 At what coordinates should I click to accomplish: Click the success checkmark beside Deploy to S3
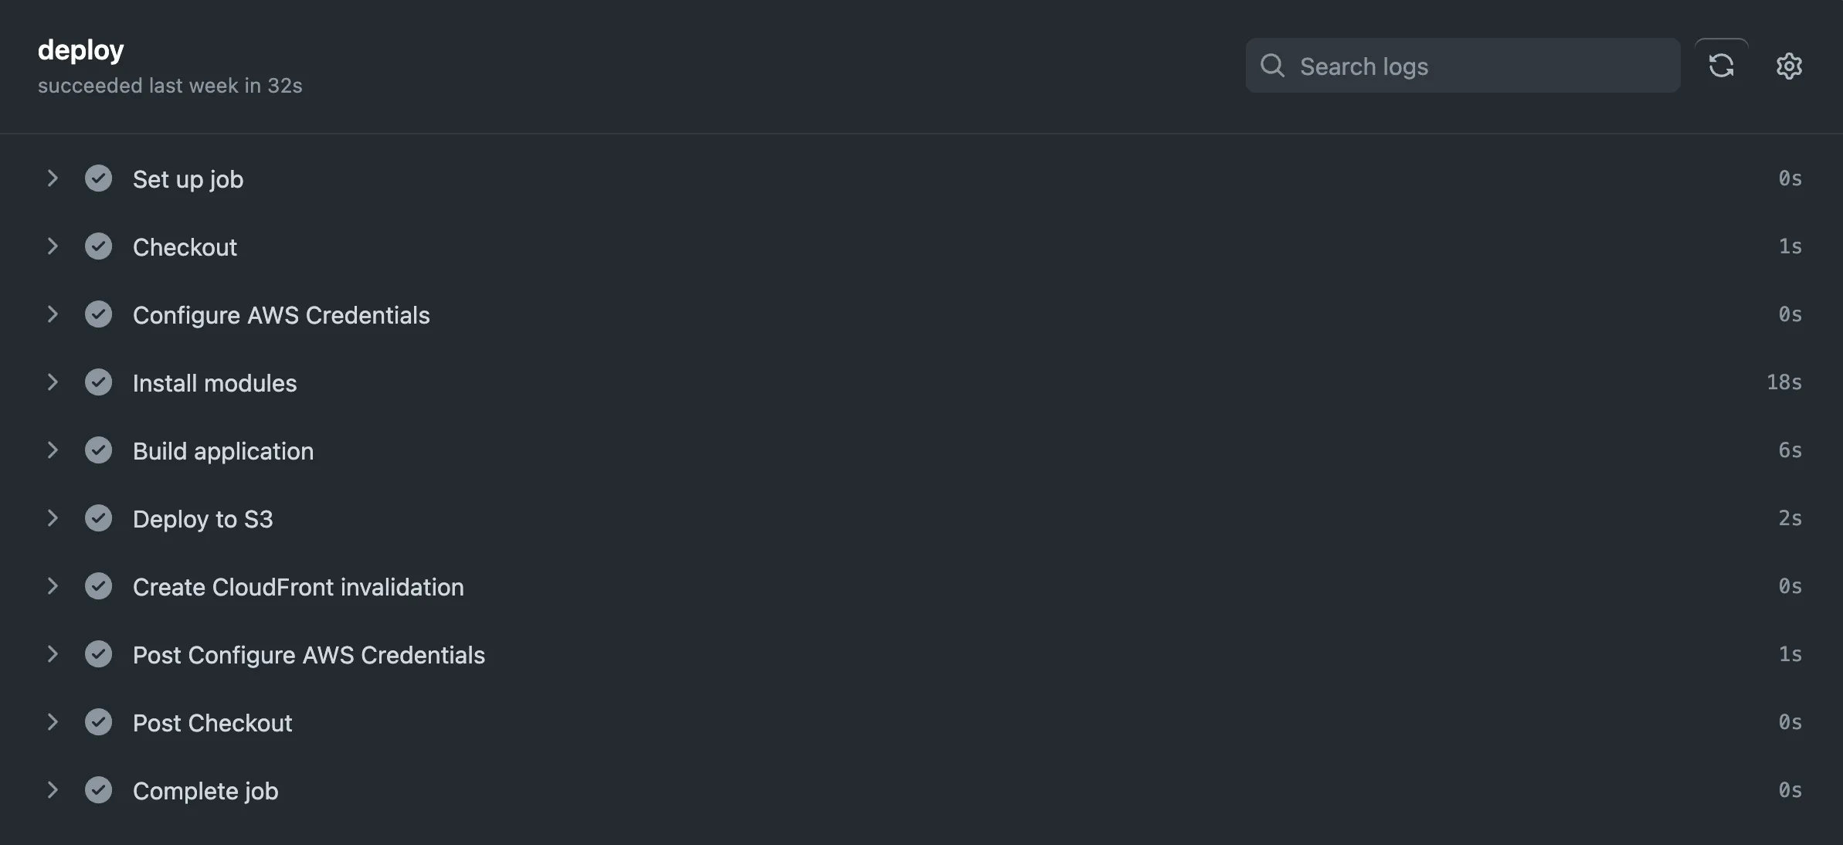click(98, 518)
